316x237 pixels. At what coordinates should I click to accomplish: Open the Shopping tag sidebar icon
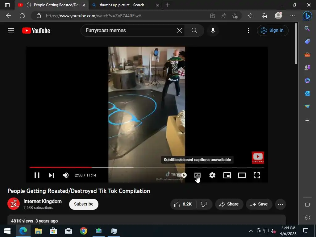point(307,42)
